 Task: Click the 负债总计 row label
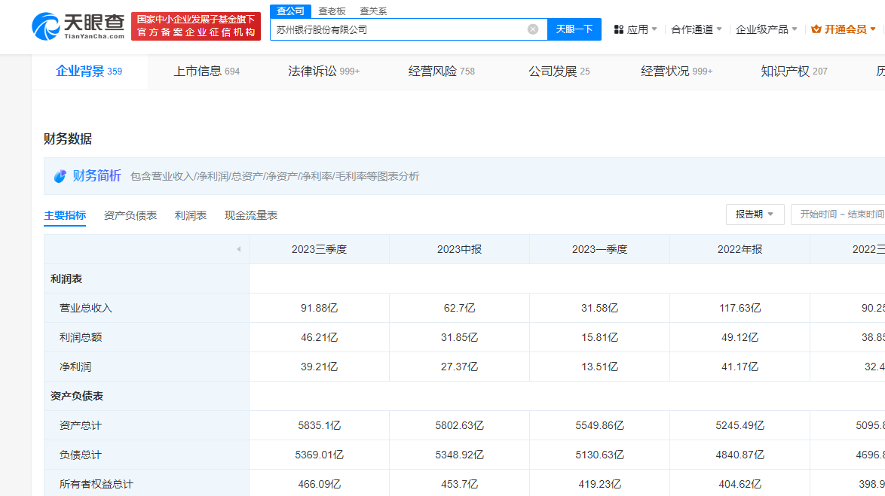coord(81,455)
